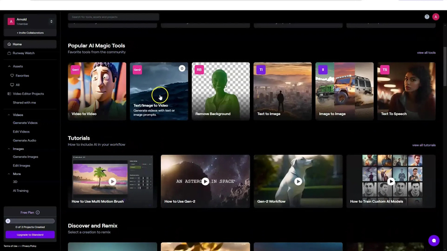
Task: Open the Arnold workspace switcher dropdown
Action: (x=52, y=21)
